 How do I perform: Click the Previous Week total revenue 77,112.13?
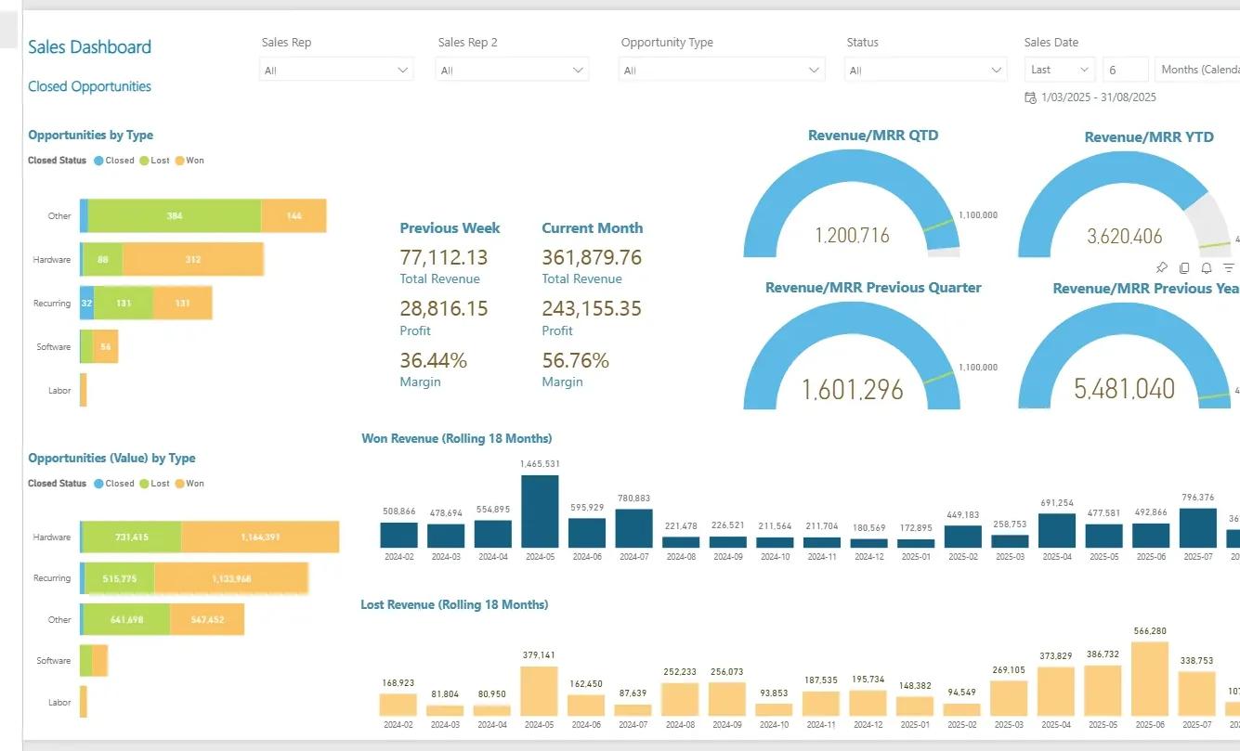[444, 257]
